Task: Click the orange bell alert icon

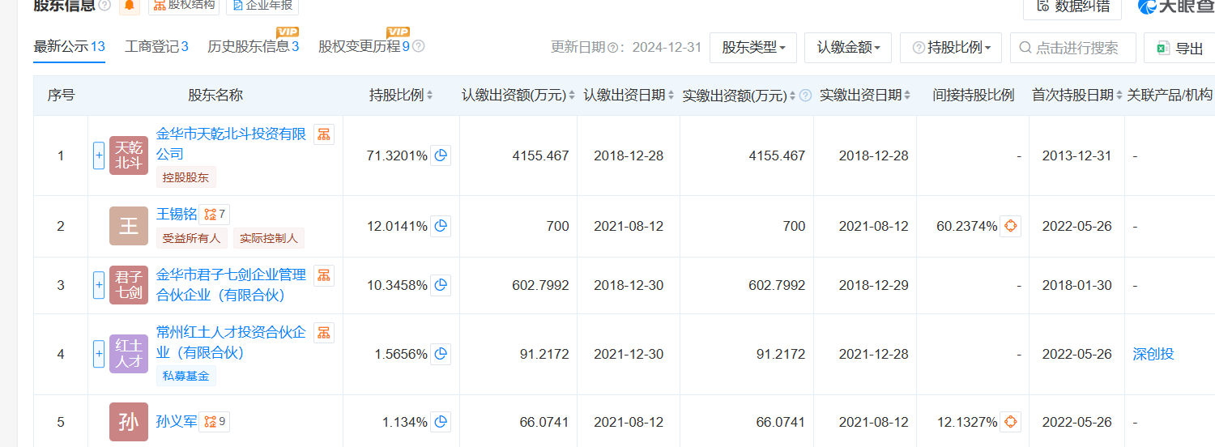Action: [130, 6]
